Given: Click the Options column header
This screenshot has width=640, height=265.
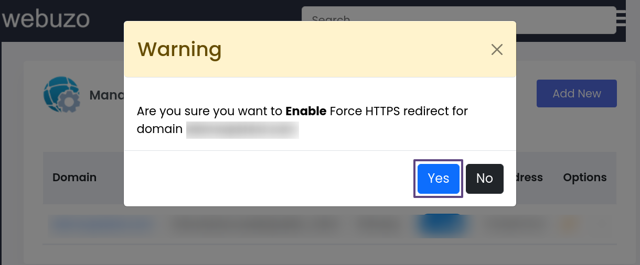Looking at the screenshot, I should [584, 178].
